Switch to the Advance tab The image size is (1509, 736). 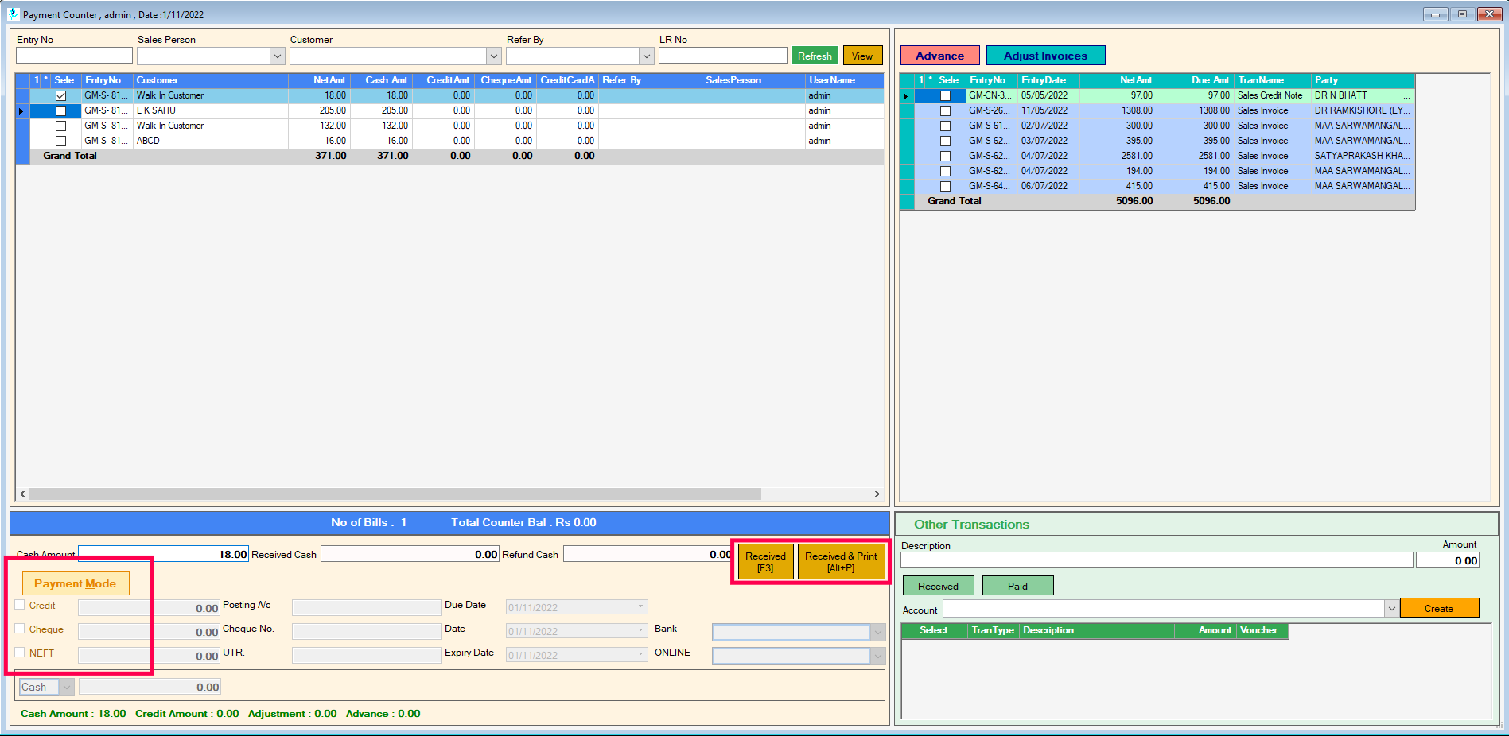pyautogui.click(x=939, y=56)
